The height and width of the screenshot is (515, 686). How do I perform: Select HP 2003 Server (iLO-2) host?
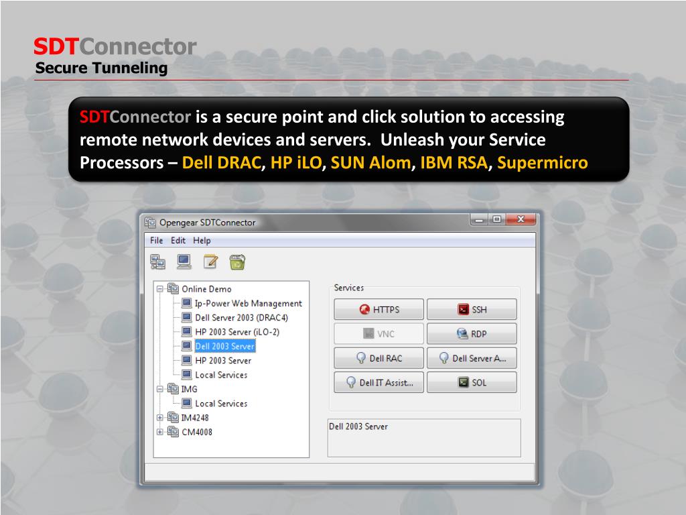[x=237, y=332]
